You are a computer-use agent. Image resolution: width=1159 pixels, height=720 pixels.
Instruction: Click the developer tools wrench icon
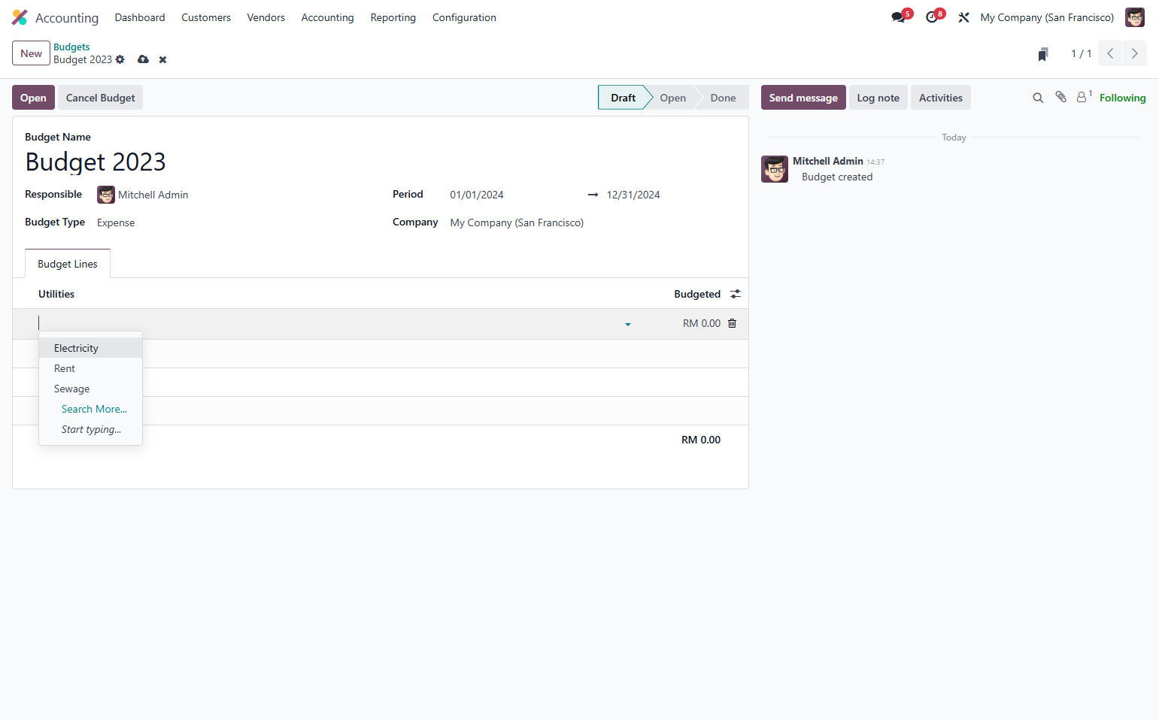[x=963, y=17]
